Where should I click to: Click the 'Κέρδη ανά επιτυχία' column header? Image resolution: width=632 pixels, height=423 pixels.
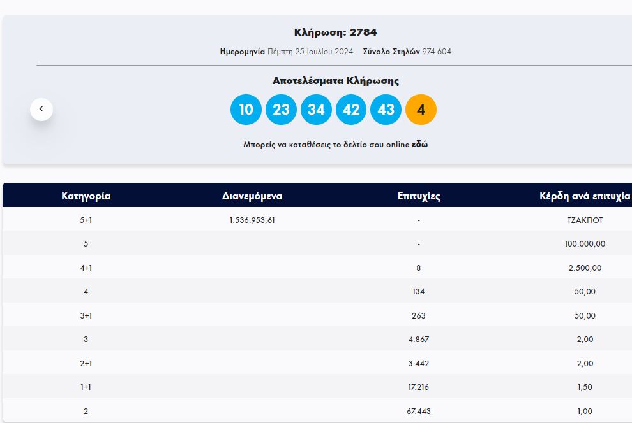pos(585,196)
